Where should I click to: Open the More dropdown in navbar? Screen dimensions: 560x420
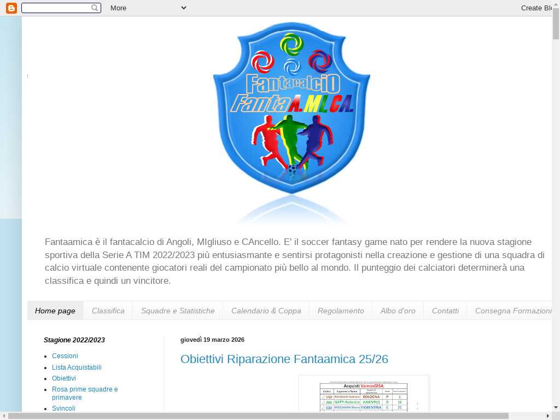(x=148, y=8)
